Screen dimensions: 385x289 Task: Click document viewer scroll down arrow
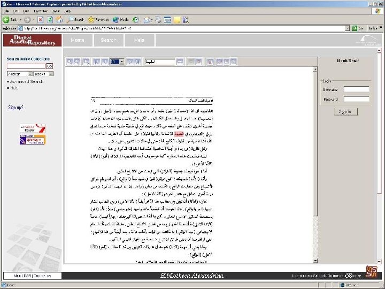point(315,261)
